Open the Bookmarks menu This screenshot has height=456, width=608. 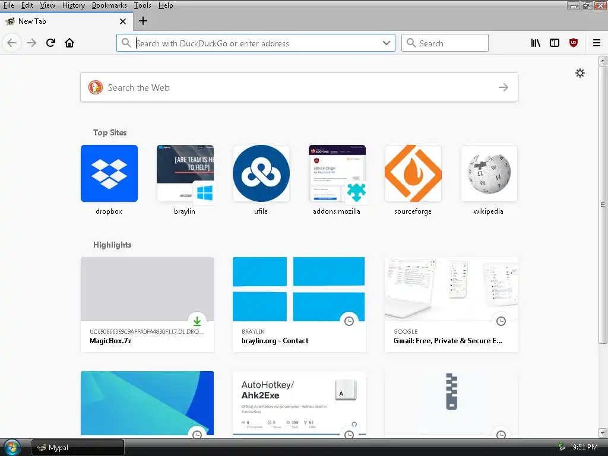109,5
